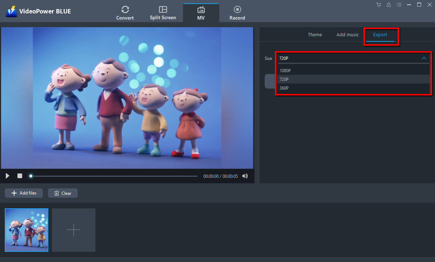Open the Split Screen module
Image resolution: width=435 pixels, height=262 pixels.
163,12
